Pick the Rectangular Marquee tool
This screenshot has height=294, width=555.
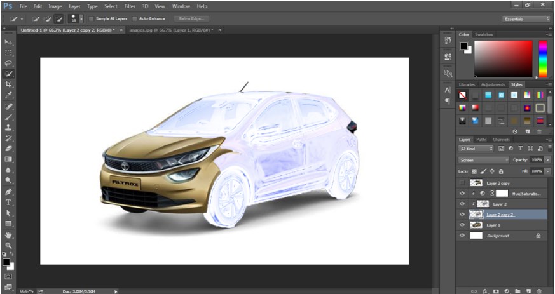tap(8, 52)
